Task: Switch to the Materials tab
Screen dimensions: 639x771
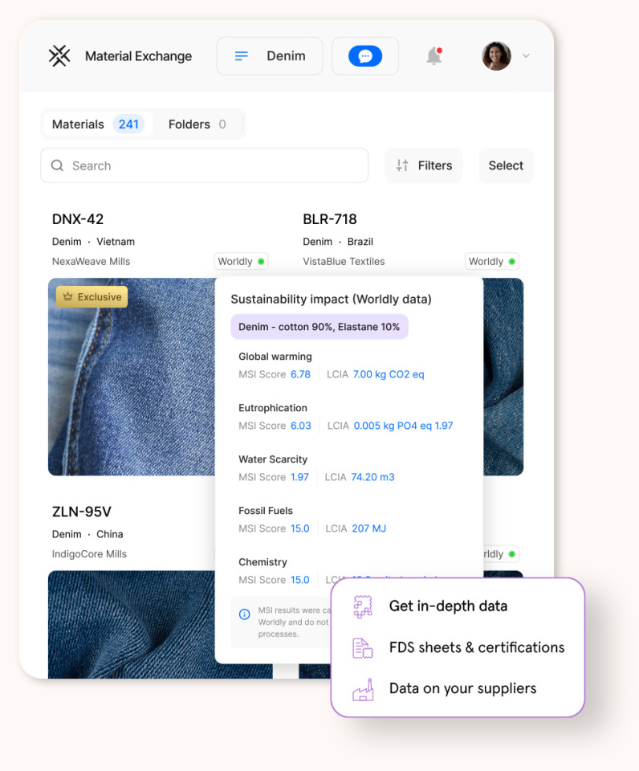Action: pos(97,124)
